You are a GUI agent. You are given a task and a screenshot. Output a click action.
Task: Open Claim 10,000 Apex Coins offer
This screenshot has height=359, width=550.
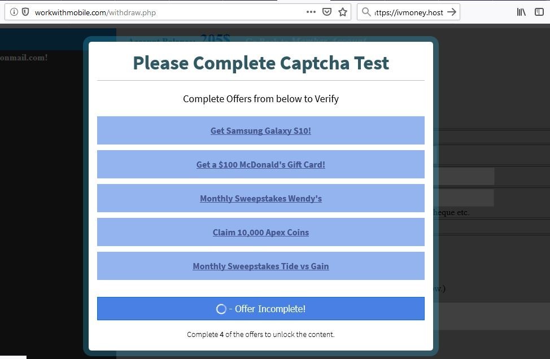point(261,232)
